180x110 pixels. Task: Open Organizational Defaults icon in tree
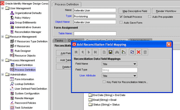point(12,13)
